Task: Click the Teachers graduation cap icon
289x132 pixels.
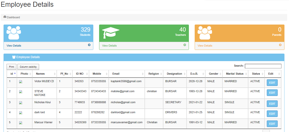Action: coord(110,33)
